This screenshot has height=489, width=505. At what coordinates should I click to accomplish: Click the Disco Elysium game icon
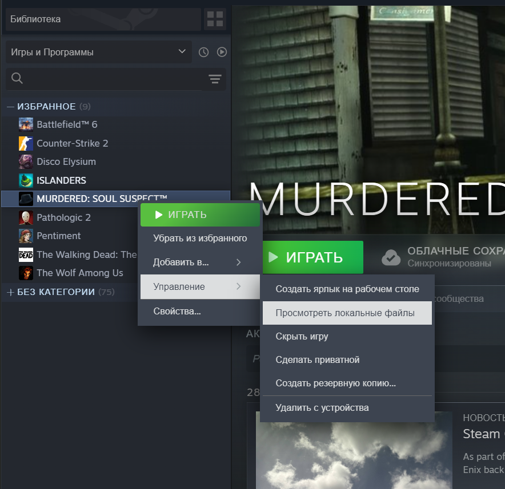pos(26,161)
